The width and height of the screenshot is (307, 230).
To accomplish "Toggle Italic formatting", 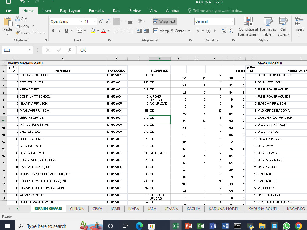I will (60, 31).
